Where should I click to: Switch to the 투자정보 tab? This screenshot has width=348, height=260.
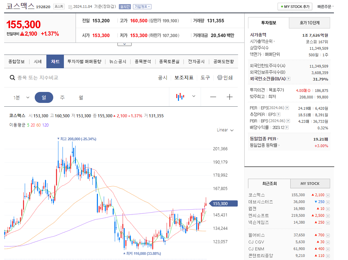[269, 23]
